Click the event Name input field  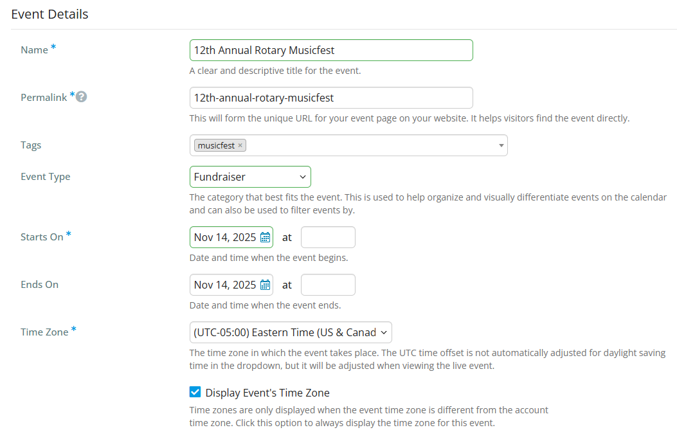tap(331, 49)
